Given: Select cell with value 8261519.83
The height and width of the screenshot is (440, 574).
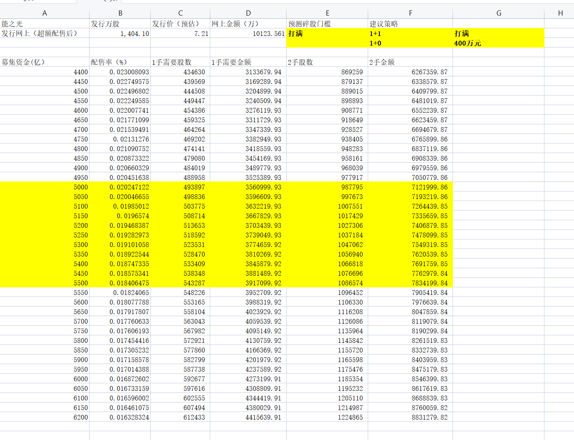Looking at the screenshot, I should pyautogui.click(x=410, y=340).
